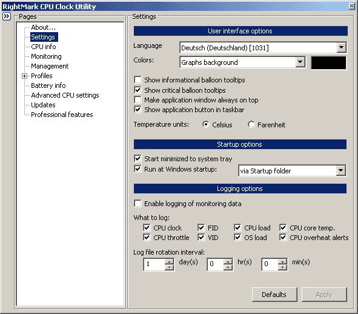
Task: Toggle Make application window always on top
Action: point(138,100)
